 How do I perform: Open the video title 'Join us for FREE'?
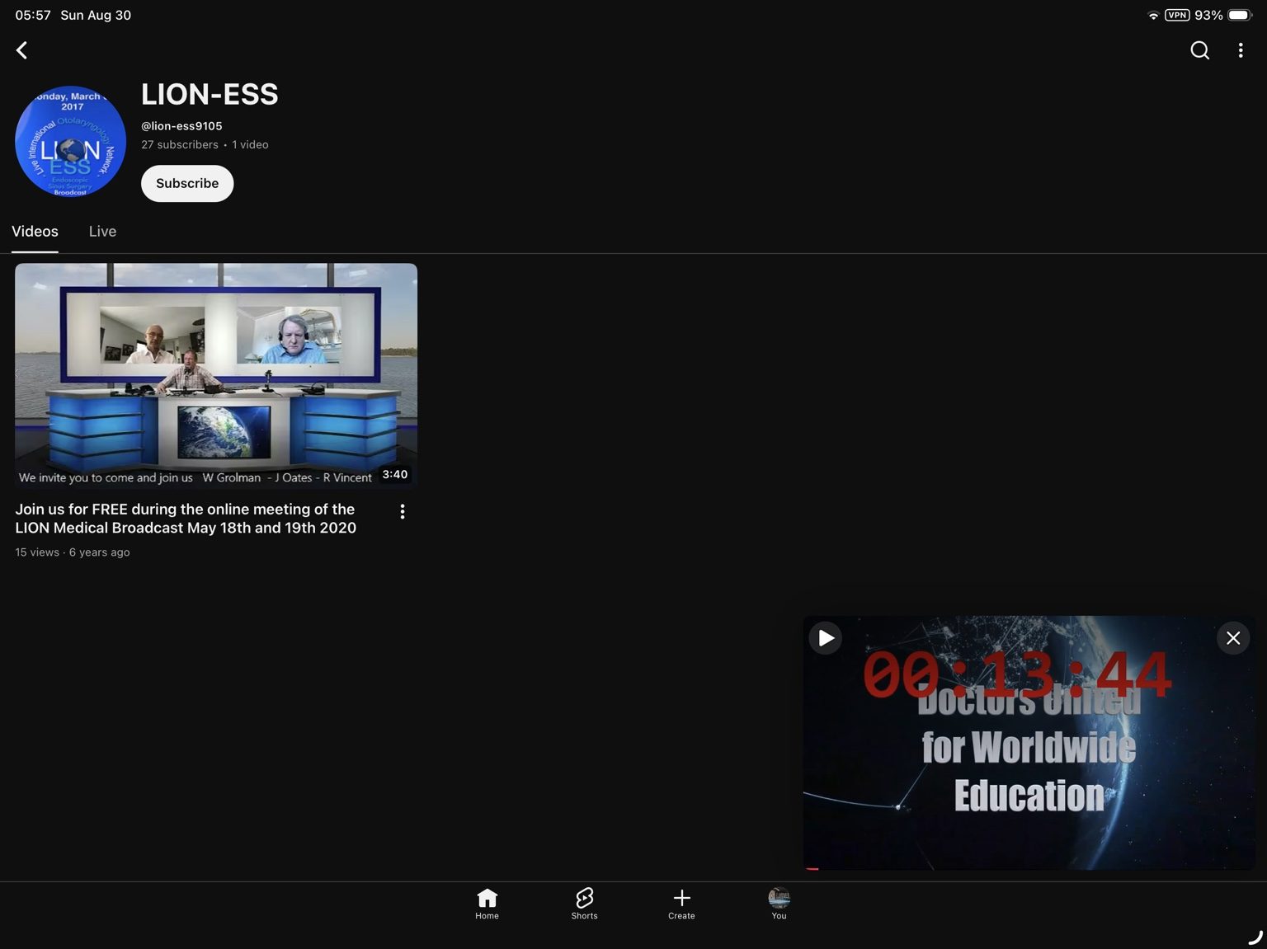tap(186, 519)
